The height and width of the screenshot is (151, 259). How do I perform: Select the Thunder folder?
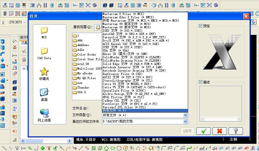click(x=81, y=88)
